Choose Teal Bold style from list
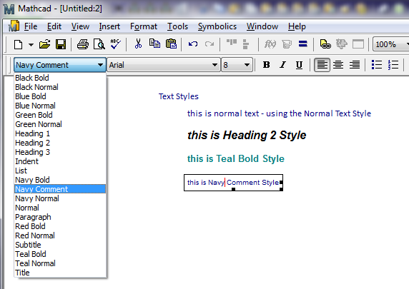The image size is (409, 289). pyautogui.click(x=60, y=254)
